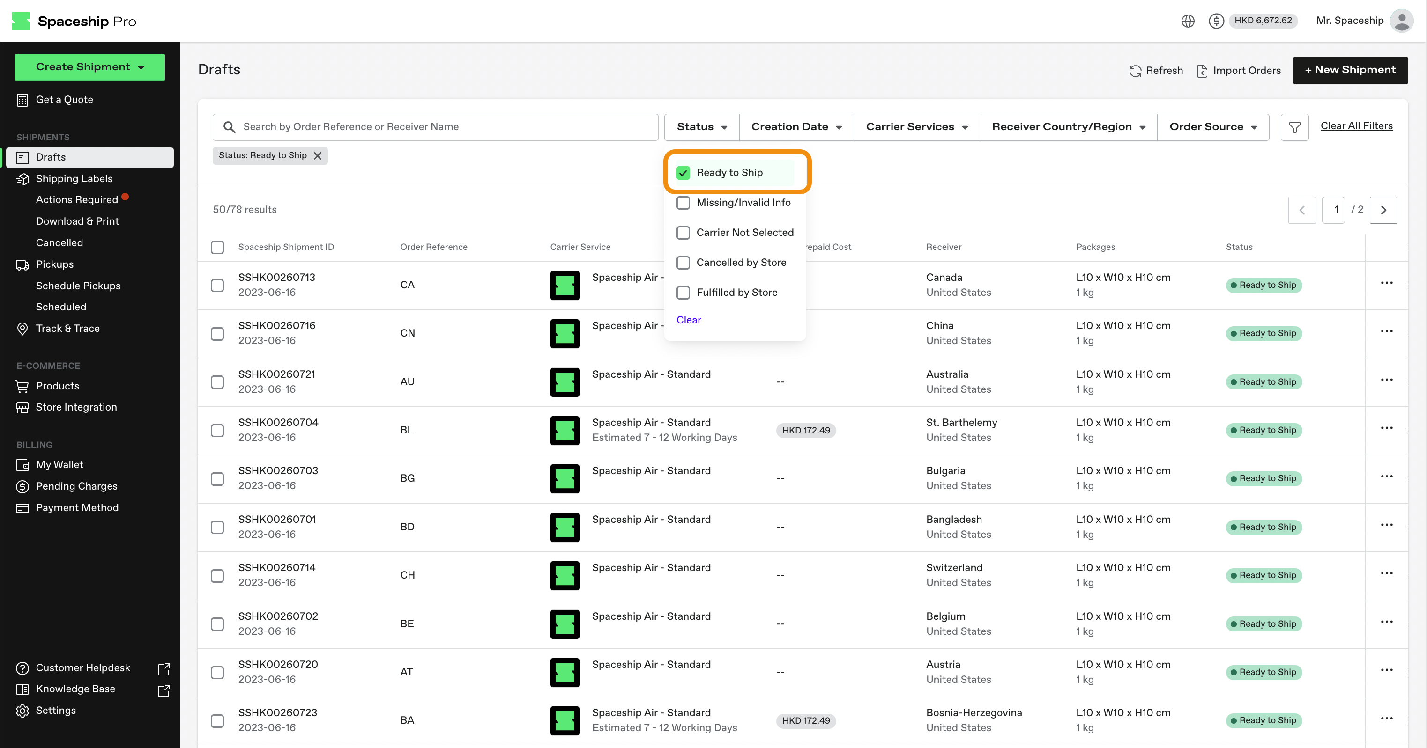Image resolution: width=1427 pixels, height=748 pixels.
Task: Open the Carrier Services dropdown
Action: pos(916,127)
